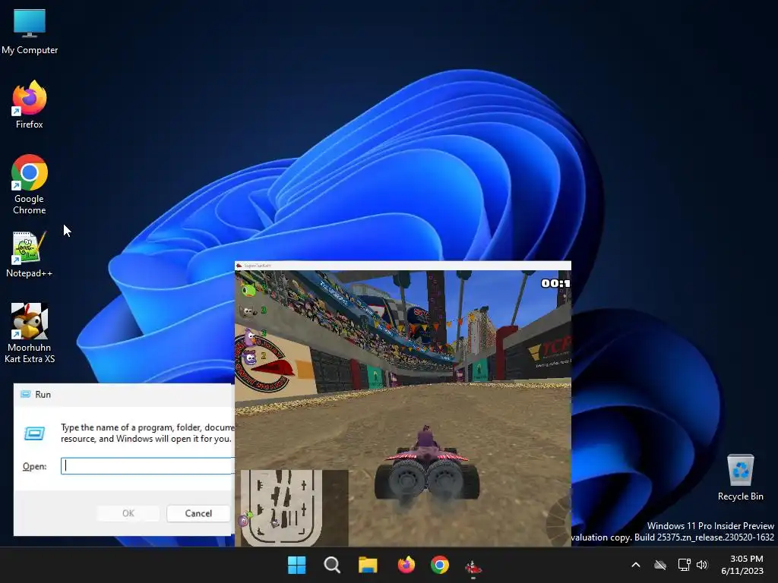Show hidden system tray icons
The width and height of the screenshot is (778, 583).
click(636, 565)
